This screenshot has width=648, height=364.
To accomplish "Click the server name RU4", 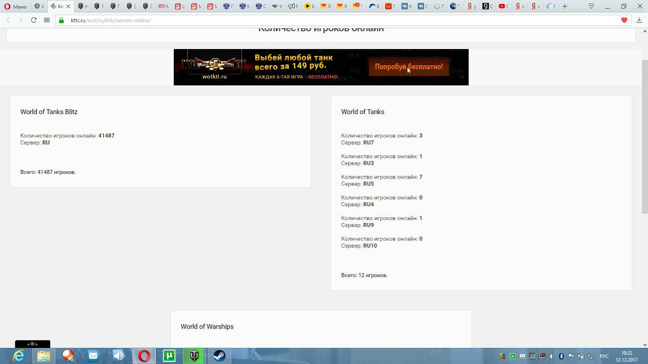I will pyautogui.click(x=368, y=205).
